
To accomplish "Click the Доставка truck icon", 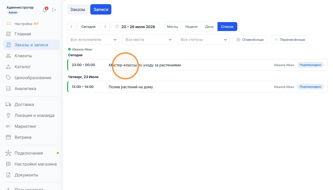I will pos(8,104).
